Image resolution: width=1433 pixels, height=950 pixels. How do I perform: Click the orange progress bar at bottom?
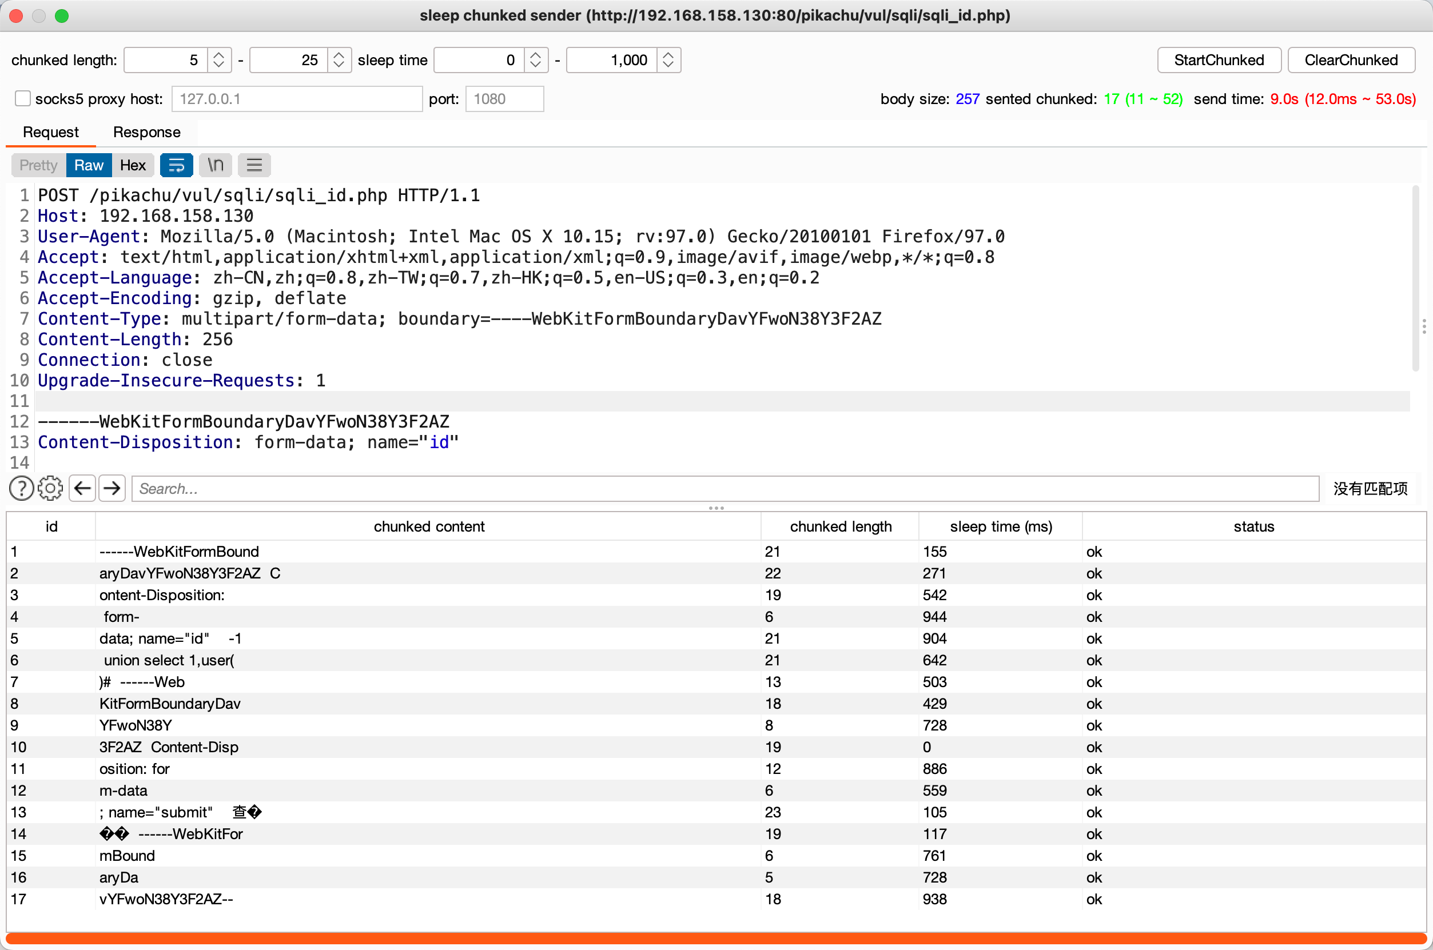click(x=716, y=939)
